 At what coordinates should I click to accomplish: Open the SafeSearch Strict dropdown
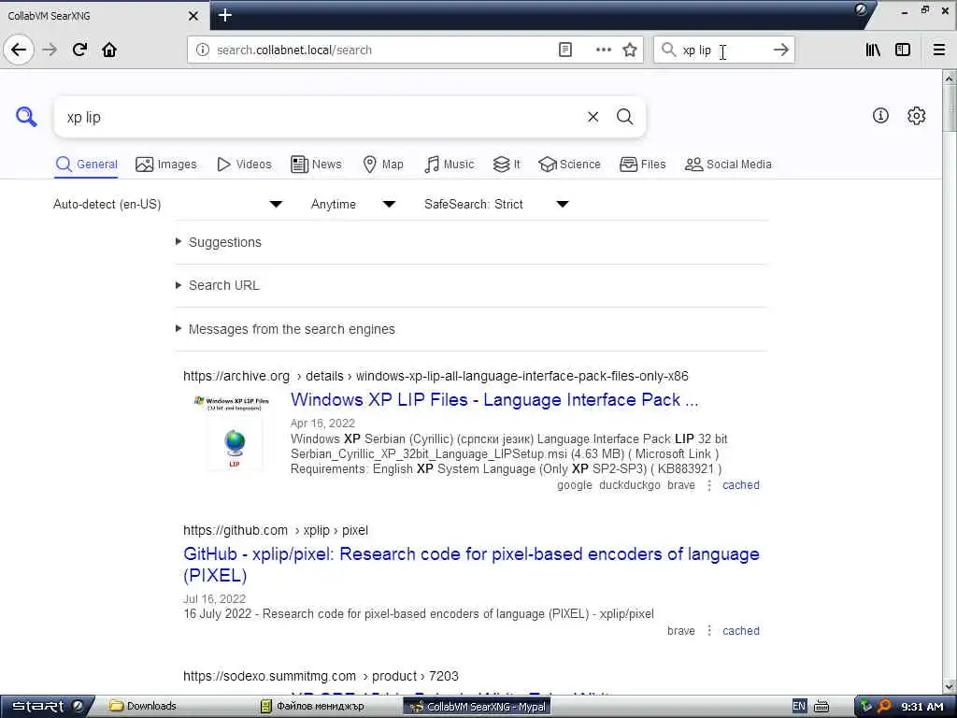pos(497,204)
